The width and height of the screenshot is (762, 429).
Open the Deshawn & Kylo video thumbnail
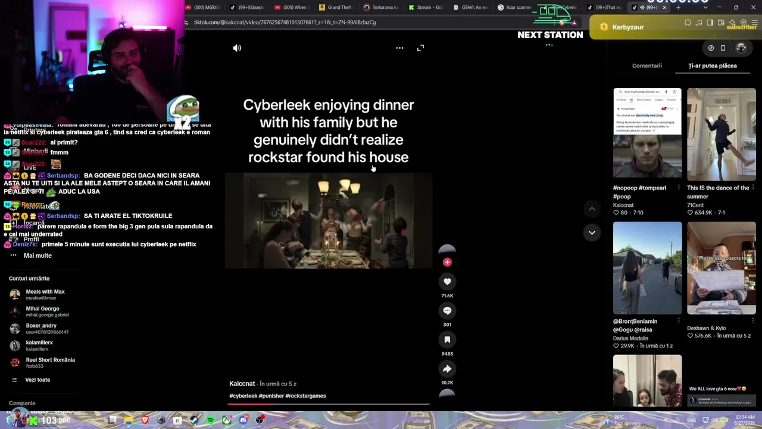[x=721, y=268]
